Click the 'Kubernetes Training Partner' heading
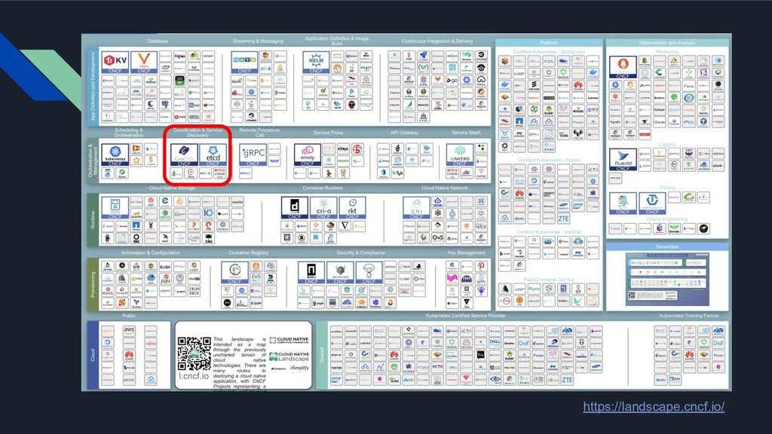 pos(689,316)
